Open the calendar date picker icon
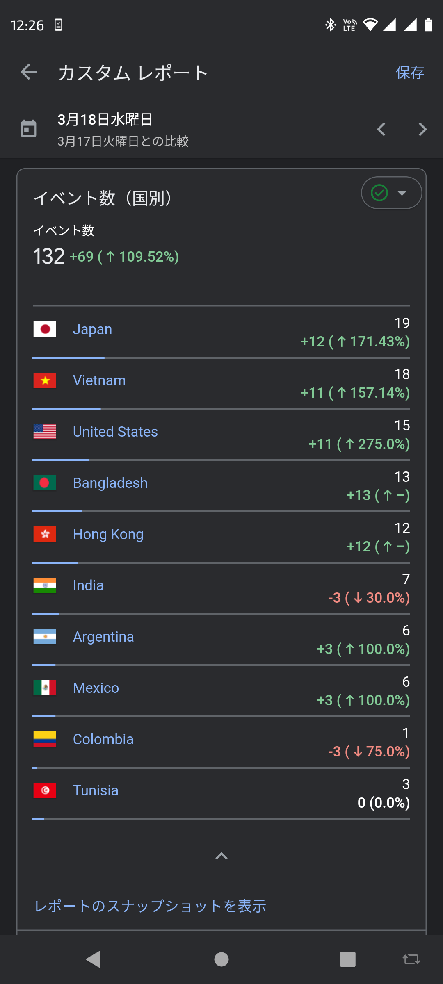443x984 pixels. (29, 129)
